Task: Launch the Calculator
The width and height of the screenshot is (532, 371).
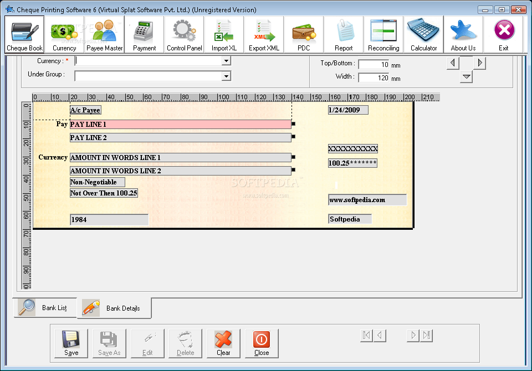Action: [423, 33]
